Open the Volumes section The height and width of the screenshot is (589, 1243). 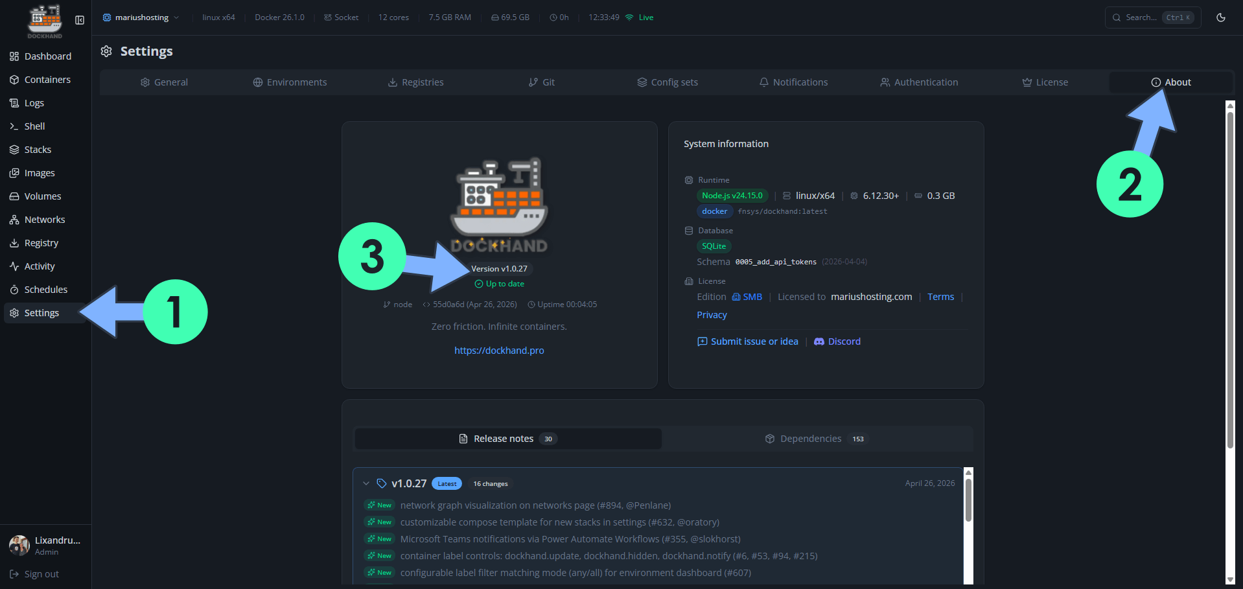[x=42, y=196]
